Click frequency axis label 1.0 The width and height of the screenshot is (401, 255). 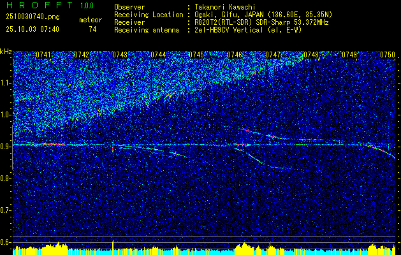point(6,115)
